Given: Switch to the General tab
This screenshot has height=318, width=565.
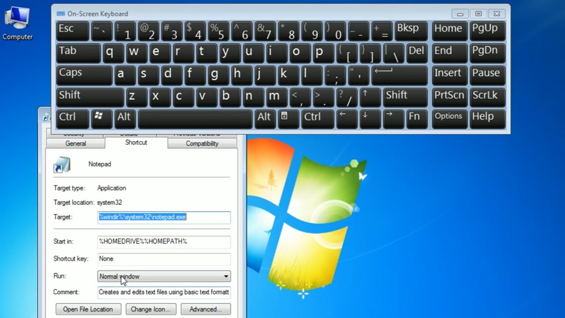Looking at the screenshot, I should (75, 143).
